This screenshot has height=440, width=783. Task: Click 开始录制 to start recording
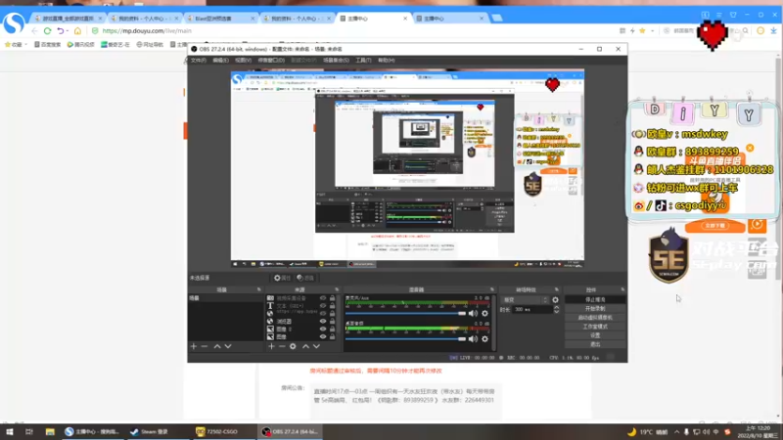(x=595, y=309)
